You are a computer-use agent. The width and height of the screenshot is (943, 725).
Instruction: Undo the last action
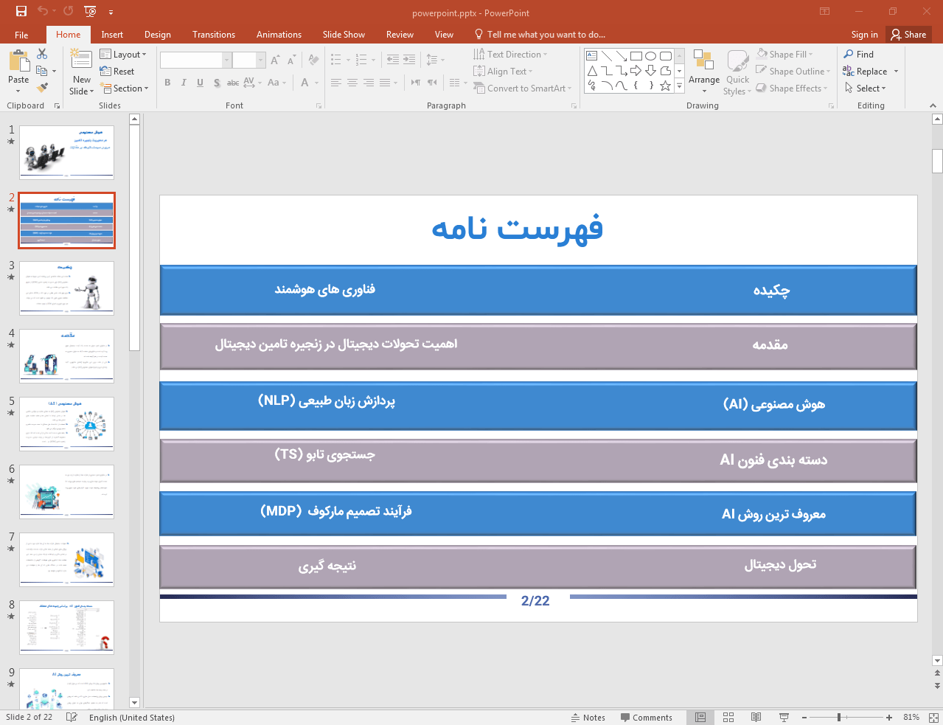(x=43, y=11)
